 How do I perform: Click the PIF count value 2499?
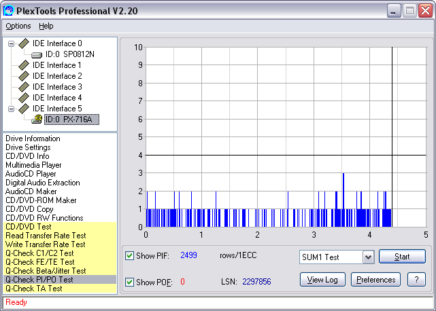(x=189, y=255)
